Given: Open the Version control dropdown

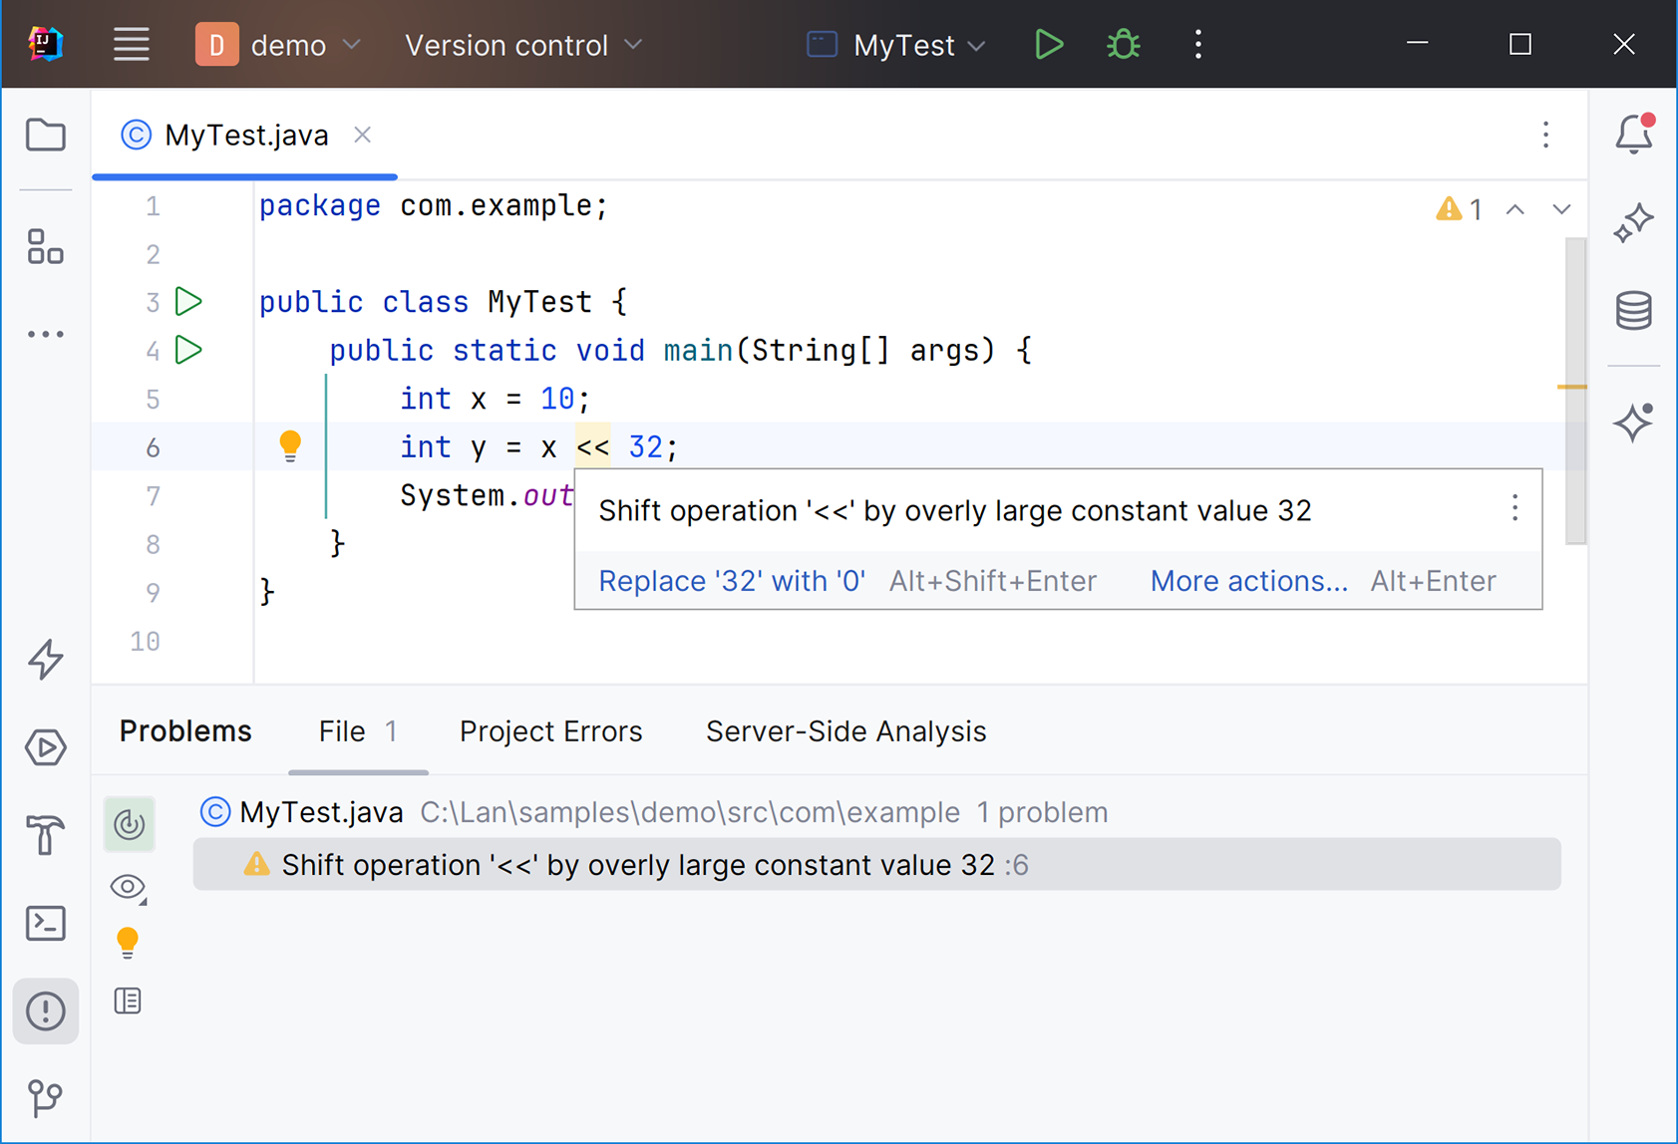Looking at the screenshot, I should 523,45.
